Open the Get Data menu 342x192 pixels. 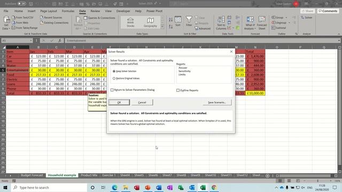6,23
